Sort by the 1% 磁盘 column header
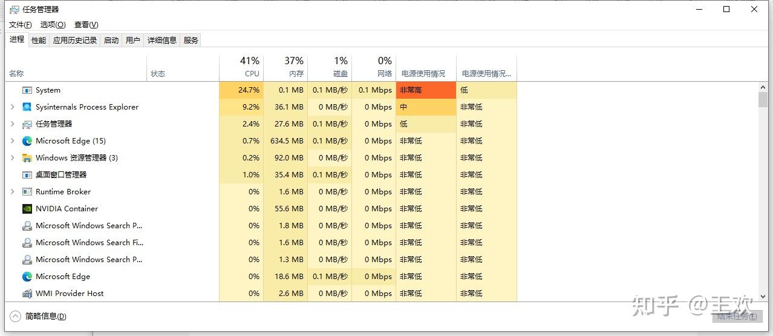 [330, 68]
